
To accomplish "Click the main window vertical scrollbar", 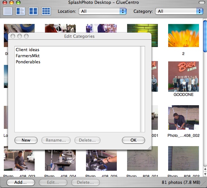I will click(205, 96).
